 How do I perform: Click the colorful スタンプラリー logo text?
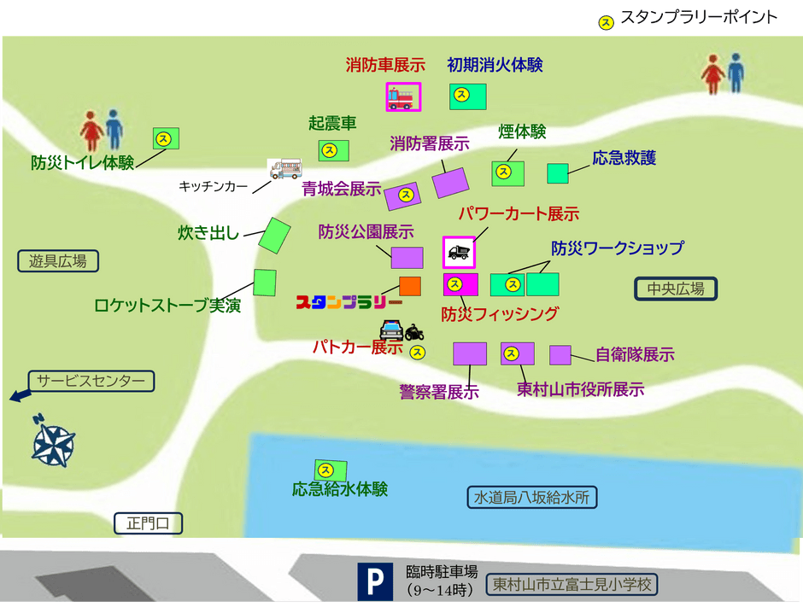349,302
